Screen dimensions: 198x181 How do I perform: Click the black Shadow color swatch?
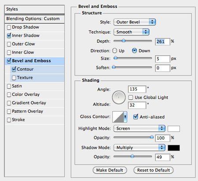click(174, 148)
